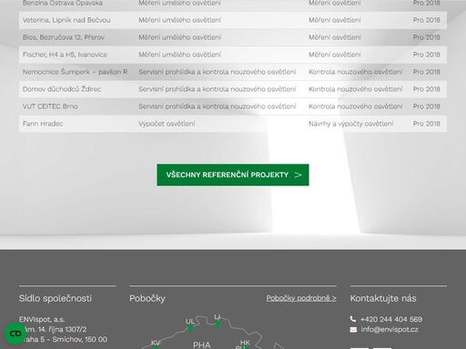Click Bios Bezručova 12 Přerov row
466x349 pixels.
click(x=233, y=37)
